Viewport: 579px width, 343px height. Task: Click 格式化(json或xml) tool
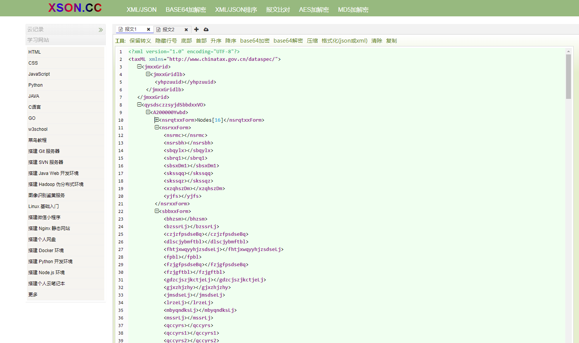345,41
